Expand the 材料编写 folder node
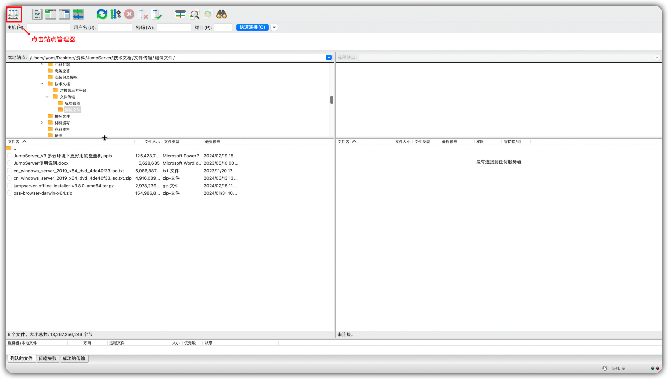 [x=42, y=123]
